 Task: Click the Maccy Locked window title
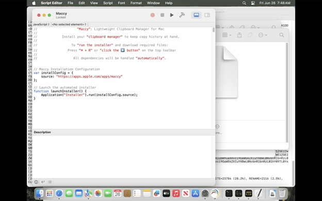click(x=61, y=15)
